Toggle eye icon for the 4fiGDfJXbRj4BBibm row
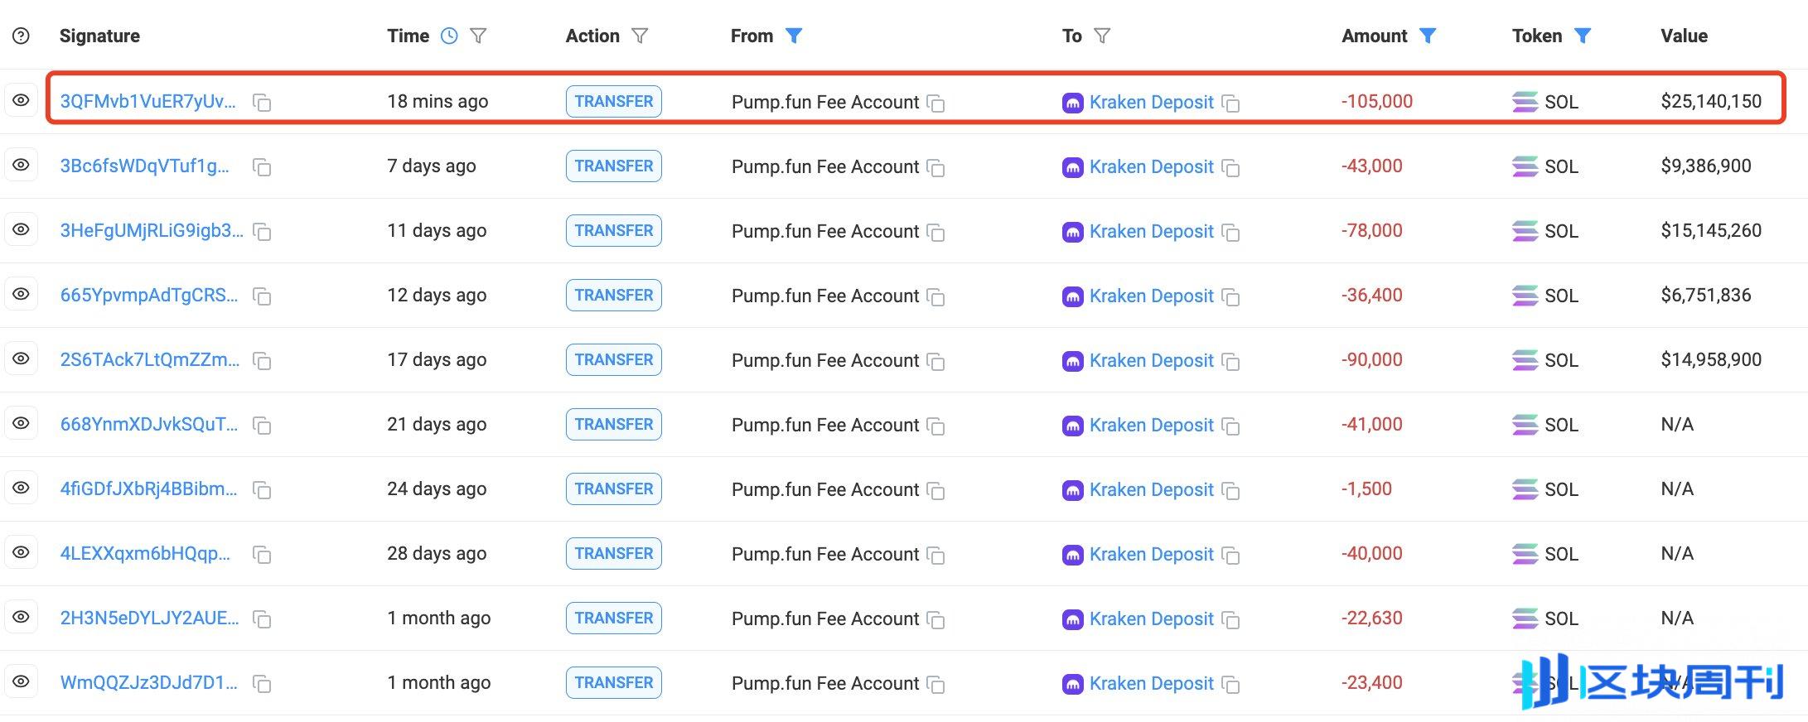 pos(22,488)
